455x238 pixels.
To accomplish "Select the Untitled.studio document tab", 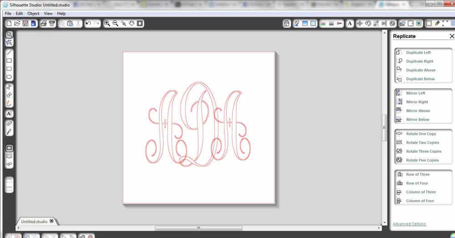I will [x=34, y=222].
